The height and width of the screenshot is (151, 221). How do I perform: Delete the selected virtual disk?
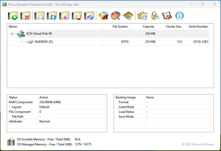pyautogui.click(x=26, y=15)
